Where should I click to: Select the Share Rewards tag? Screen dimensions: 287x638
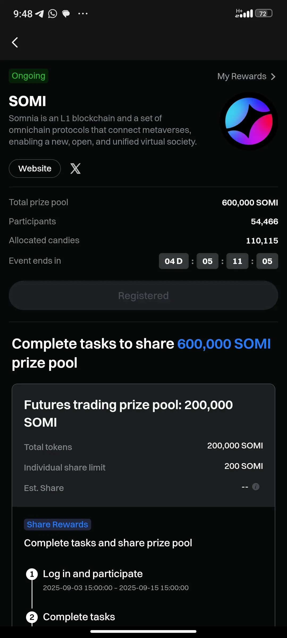[x=57, y=524]
